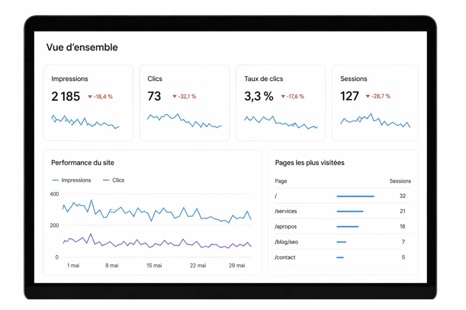
Task: Open the /contact page row
Action: coord(343,257)
